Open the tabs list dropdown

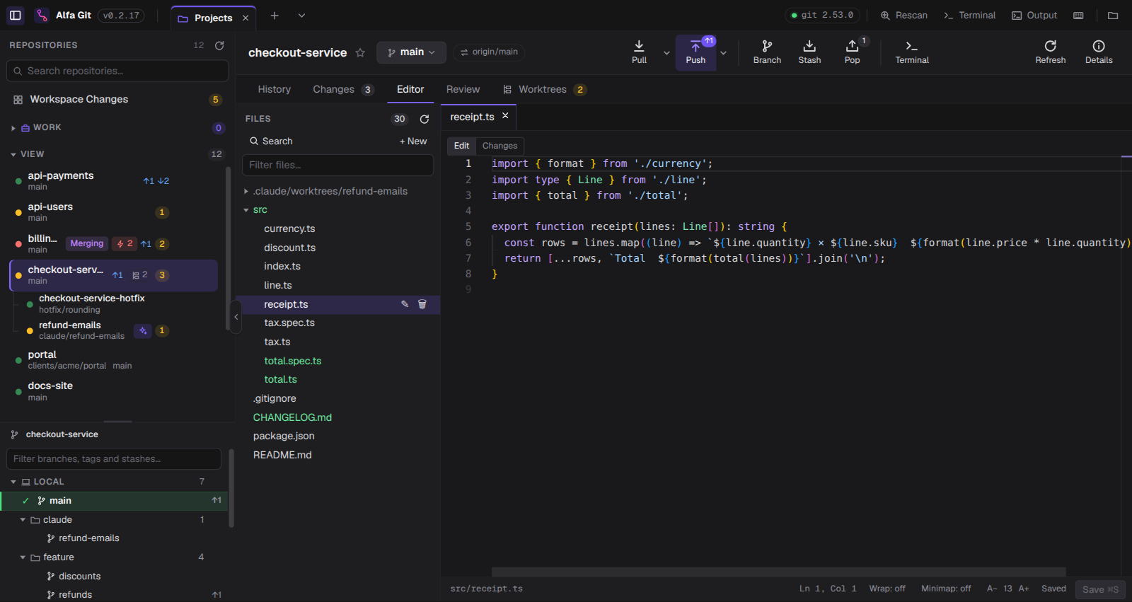pos(301,16)
